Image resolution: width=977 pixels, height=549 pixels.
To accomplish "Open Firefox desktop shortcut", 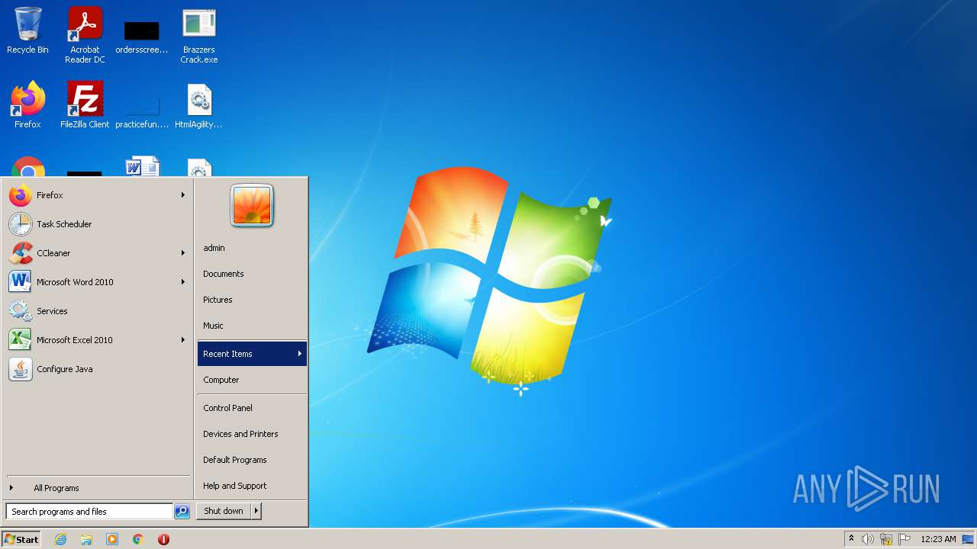I will coord(27,105).
